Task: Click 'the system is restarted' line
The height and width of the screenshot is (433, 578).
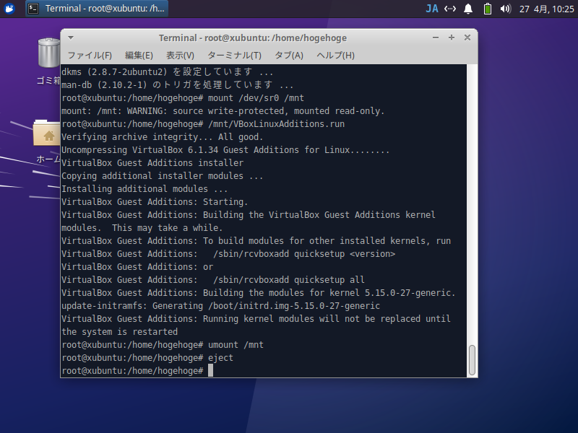Action: point(119,332)
